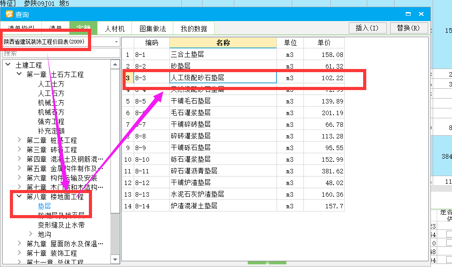This screenshot has width=452, height=276.
Task: Select 强夯工程 in the tree
Action: tap(51, 121)
